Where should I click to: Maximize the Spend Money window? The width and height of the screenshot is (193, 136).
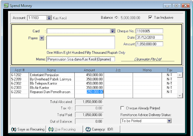pos(176,6)
